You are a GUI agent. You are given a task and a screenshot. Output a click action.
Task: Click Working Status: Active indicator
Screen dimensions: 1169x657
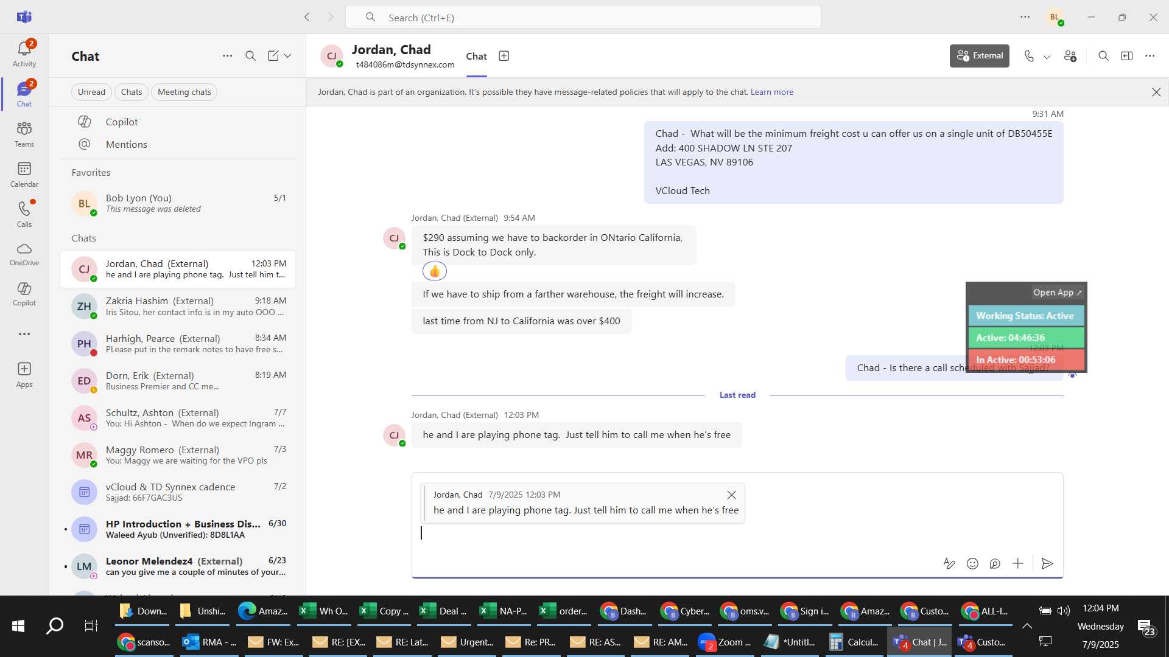pos(1026,316)
